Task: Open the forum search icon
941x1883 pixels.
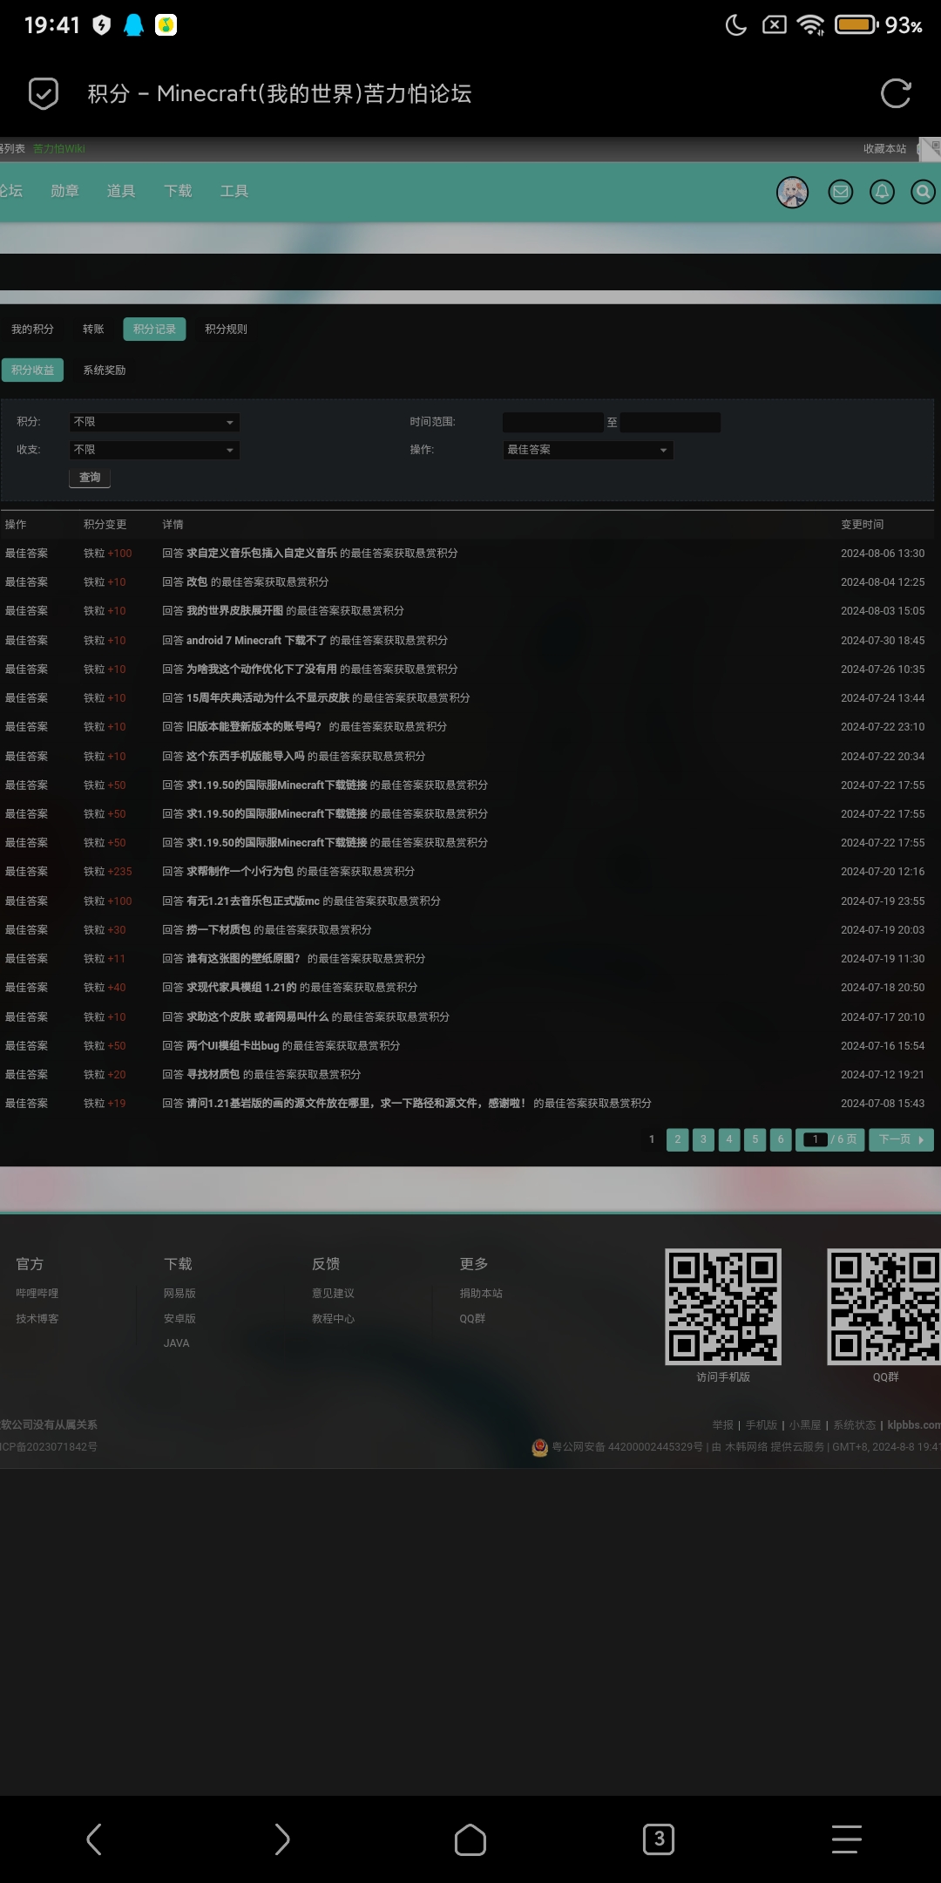Action: pos(923,192)
